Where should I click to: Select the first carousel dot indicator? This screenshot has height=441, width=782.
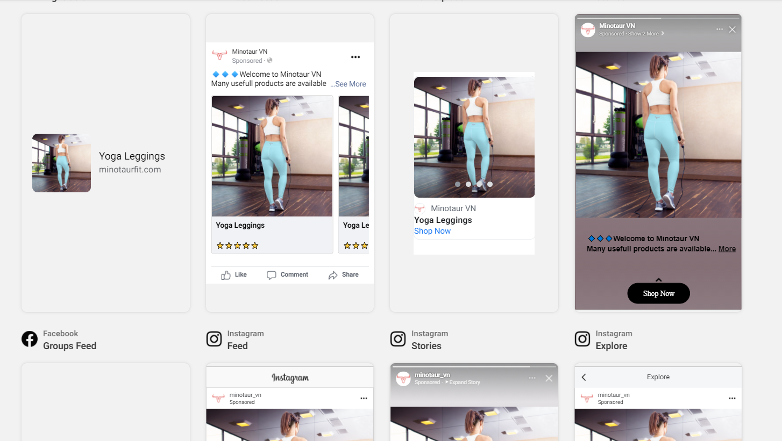458,184
